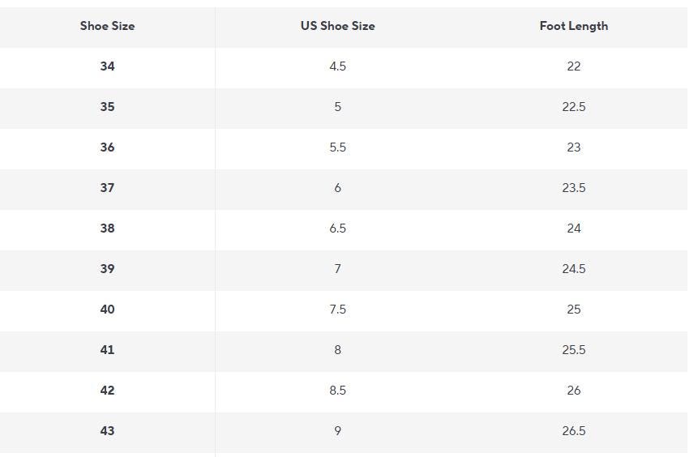Click the Foot Length column header
The width and height of the screenshot is (698, 457).
(573, 26)
